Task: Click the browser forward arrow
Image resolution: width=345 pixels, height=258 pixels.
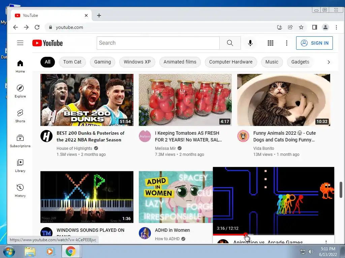Action: (26, 27)
